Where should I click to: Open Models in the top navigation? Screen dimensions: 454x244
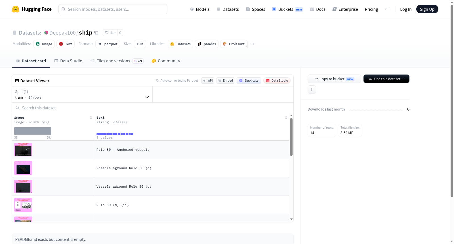pos(200,9)
